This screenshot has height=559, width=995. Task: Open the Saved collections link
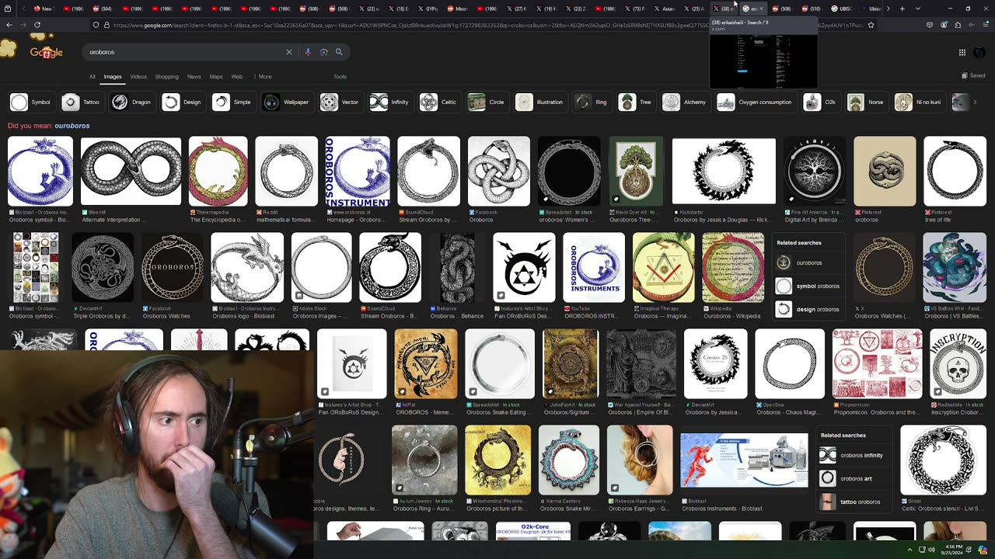tap(973, 75)
